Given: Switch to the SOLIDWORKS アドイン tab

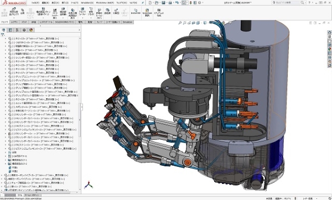Looking at the screenshot, I should pos(65,22).
